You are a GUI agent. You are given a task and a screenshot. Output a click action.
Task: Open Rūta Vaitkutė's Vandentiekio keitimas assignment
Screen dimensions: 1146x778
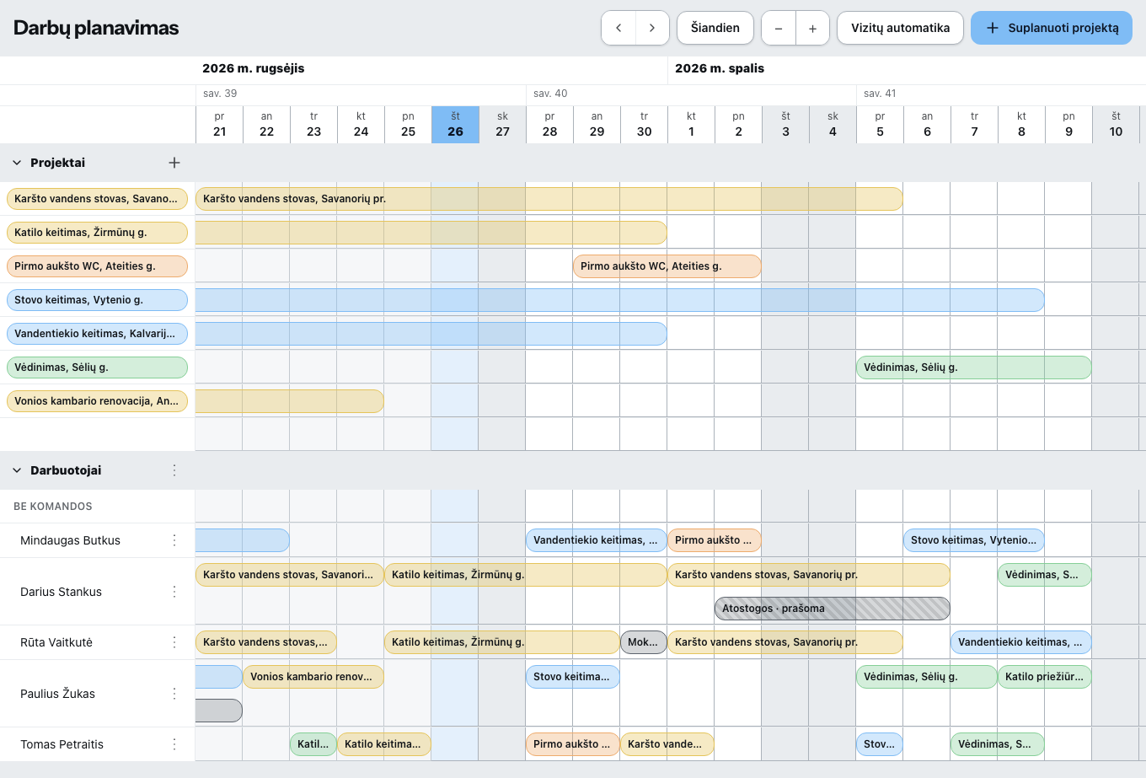tap(1021, 642)
